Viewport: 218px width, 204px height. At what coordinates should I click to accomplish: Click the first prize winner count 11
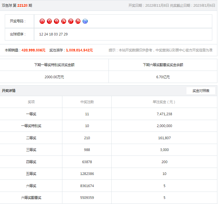[x=87, y=114]
